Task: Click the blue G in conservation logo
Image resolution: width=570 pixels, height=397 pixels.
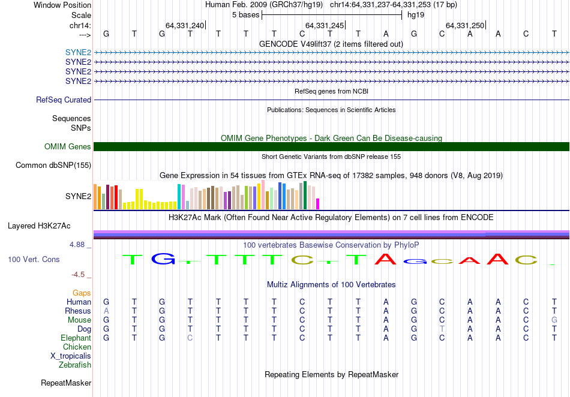Action: (x=163, y=258)
